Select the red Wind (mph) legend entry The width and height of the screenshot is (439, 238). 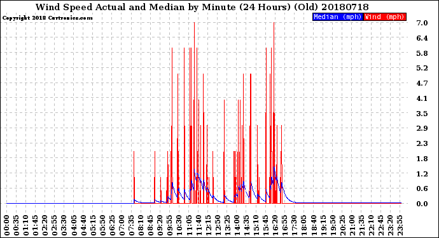coord(384,17)
